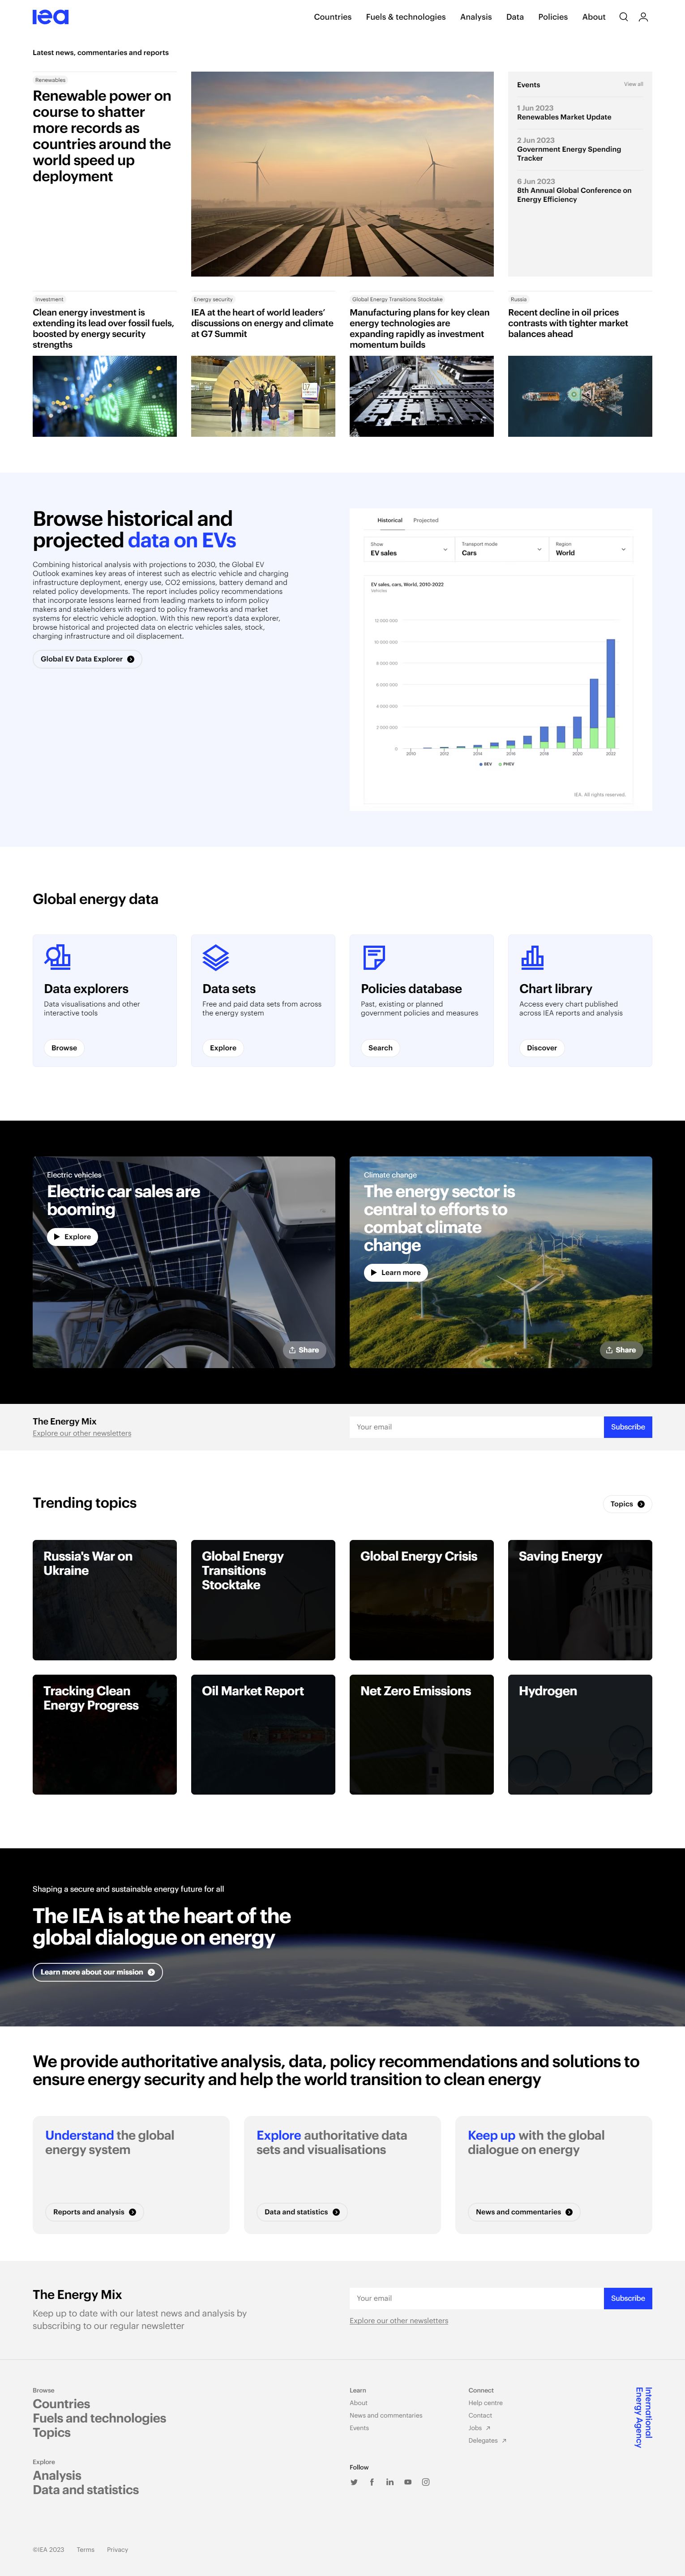This screenshot has width=685, height=2576.
Task: Click View all in the Events panel
Action: [x=633, y=84]
